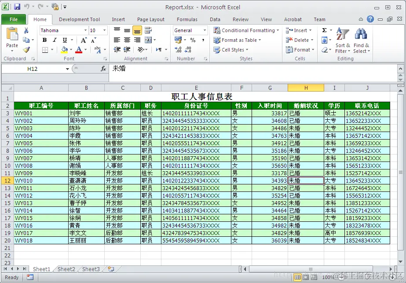
Task: Toggle Middle Align button
Action: coord(127,30)
